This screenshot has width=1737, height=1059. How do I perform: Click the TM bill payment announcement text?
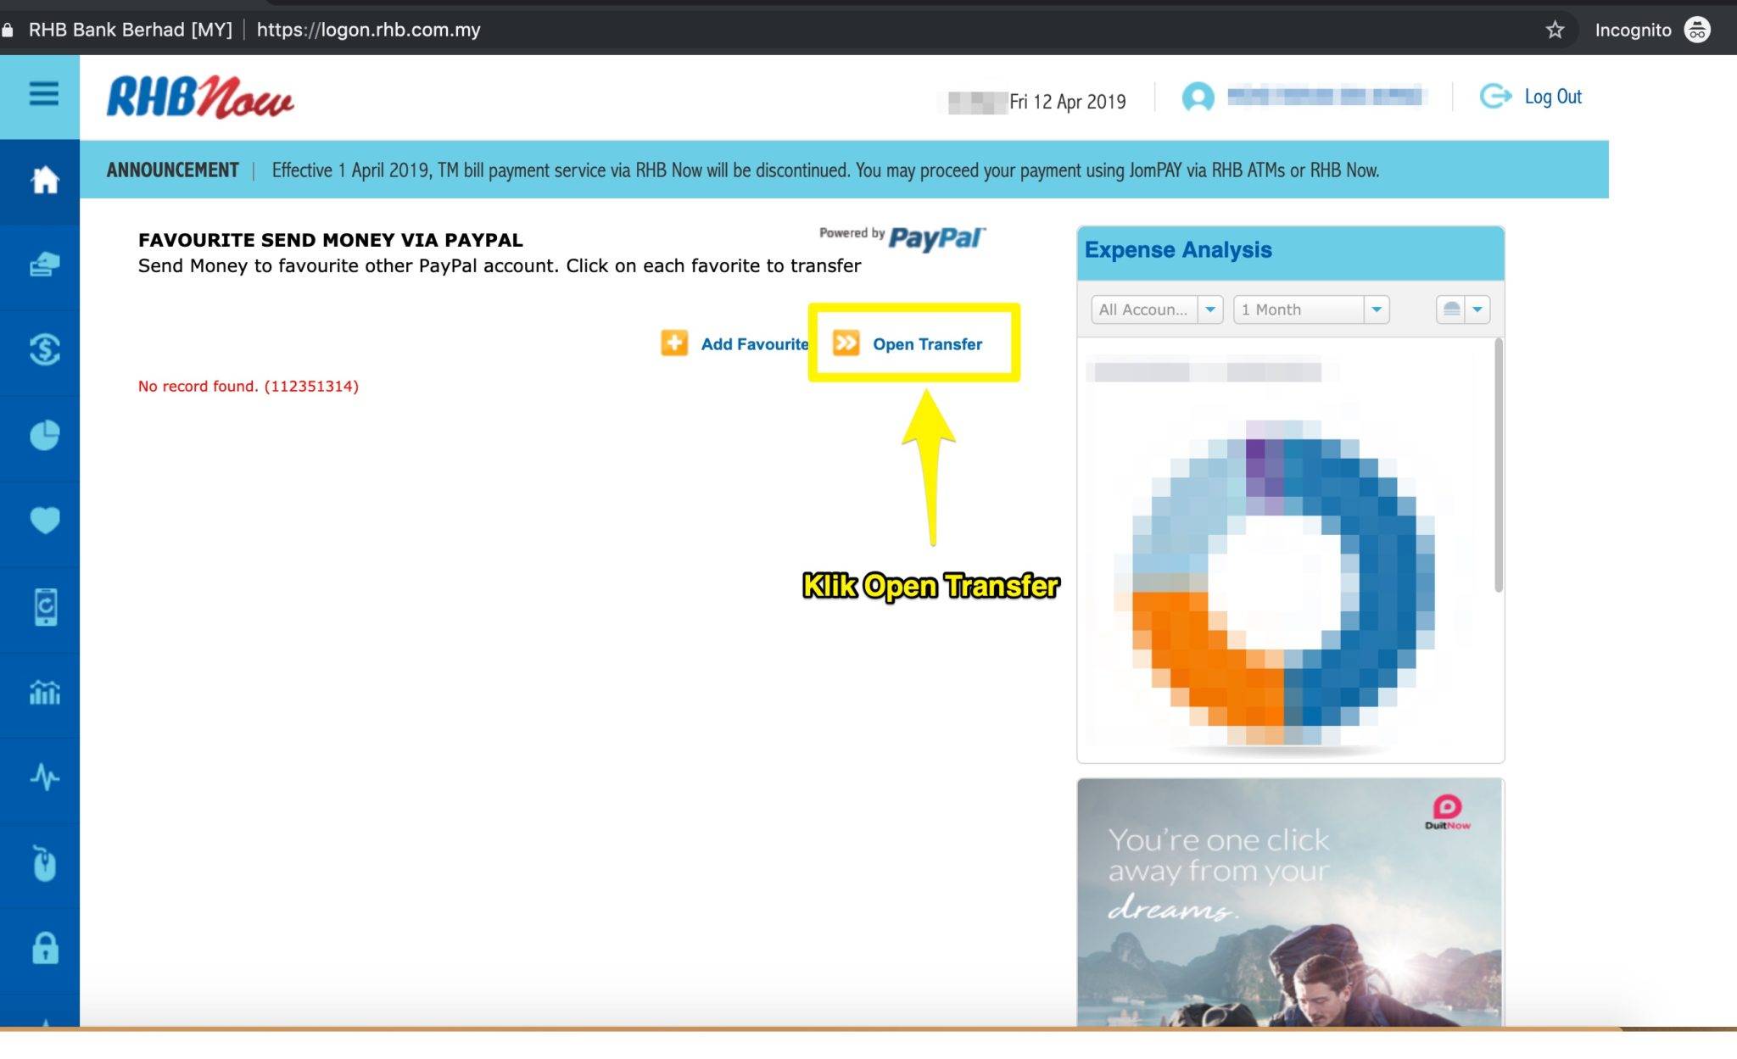[825, 170]
